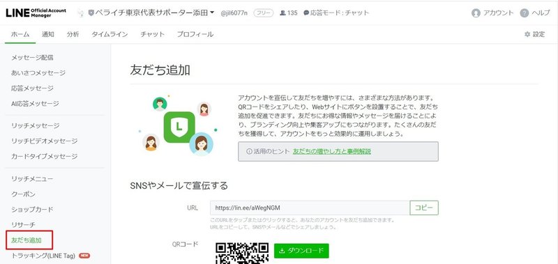The height and width of the screenshot is (264, 558).
Task: Click the コピー button next to the URL
Action: (x=424, y=208)
